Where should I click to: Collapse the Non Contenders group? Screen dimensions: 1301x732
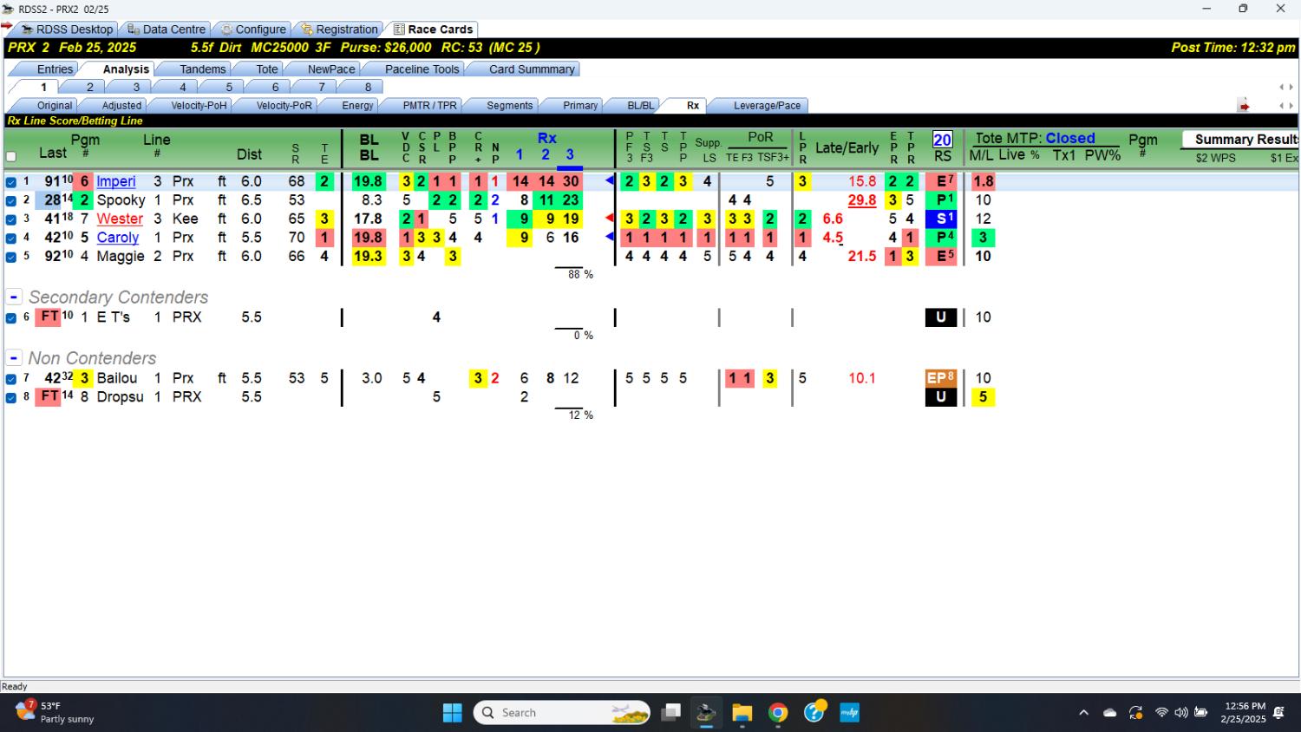coord(14,358)
